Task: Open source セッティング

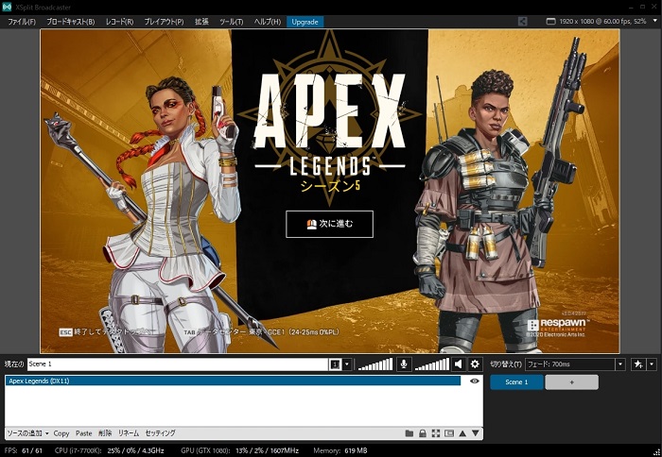Action: click(x=161, y=433)
